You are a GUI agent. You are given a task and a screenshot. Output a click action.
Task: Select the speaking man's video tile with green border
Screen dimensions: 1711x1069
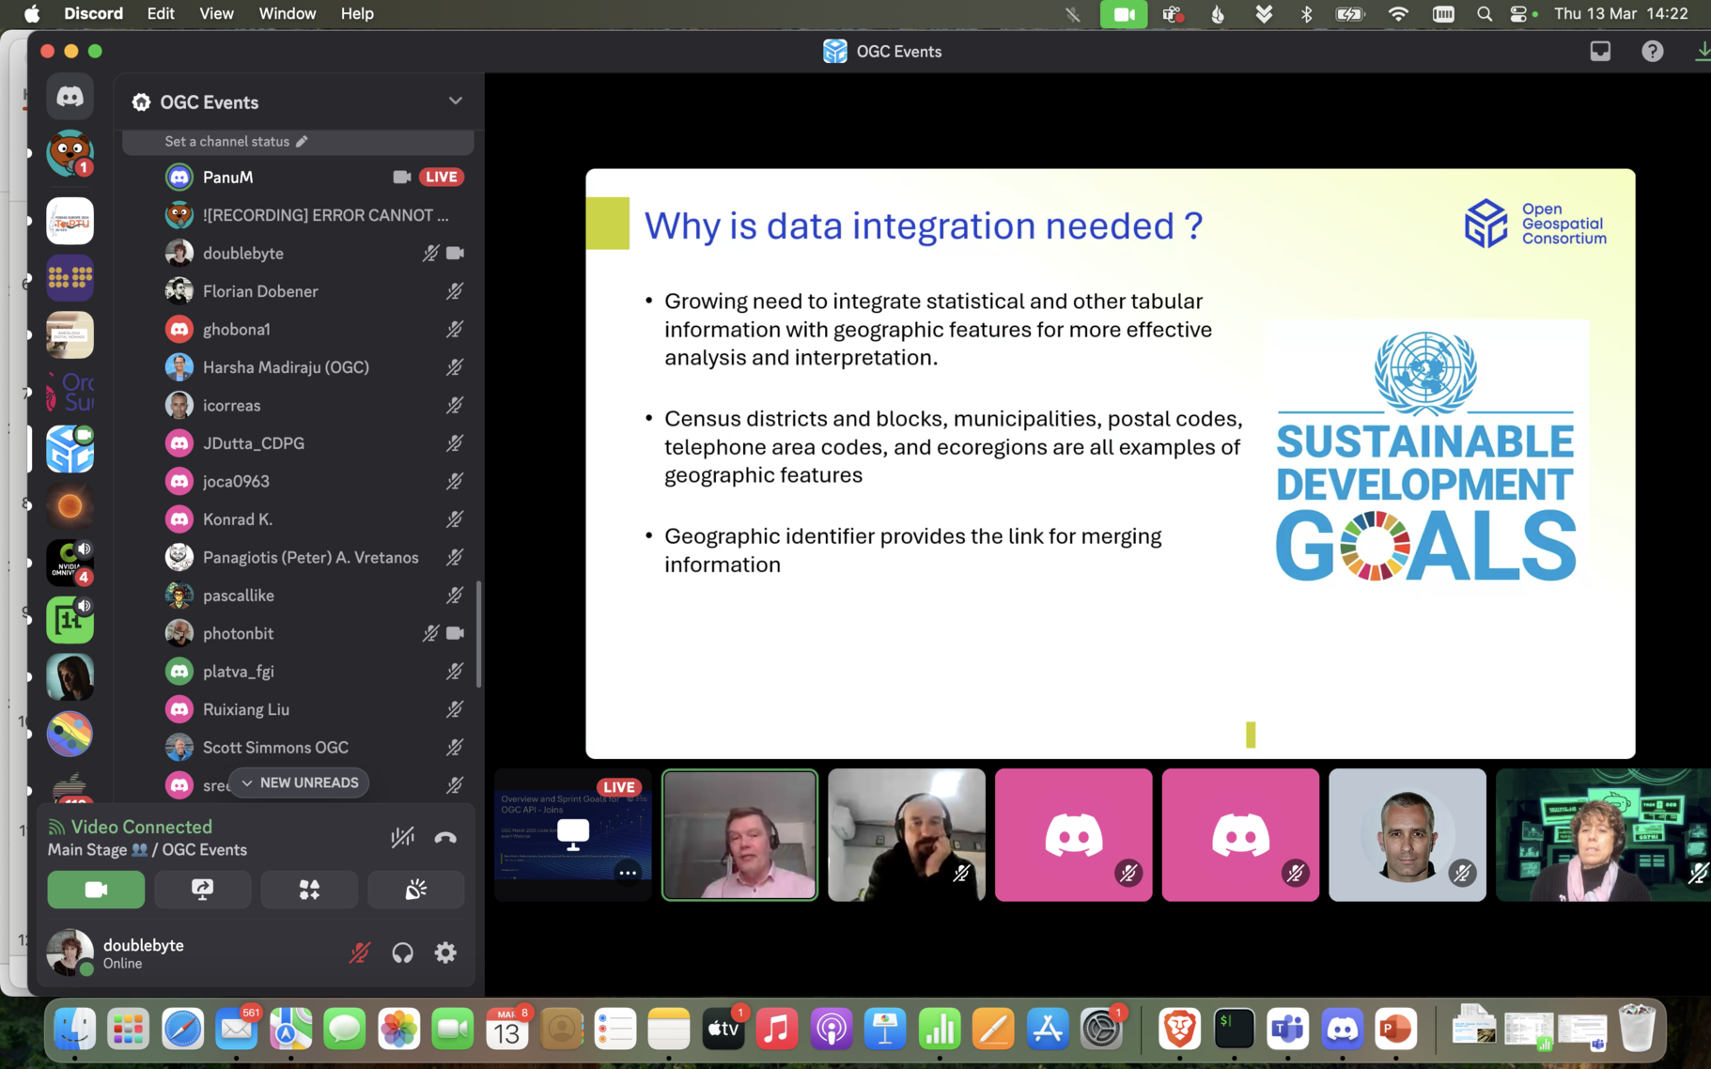click(739, 835)
